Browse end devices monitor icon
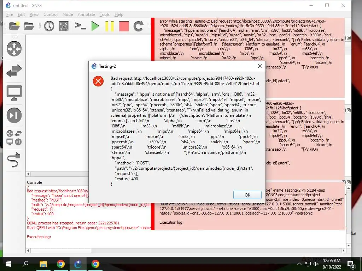 click(x=14, y=93)
